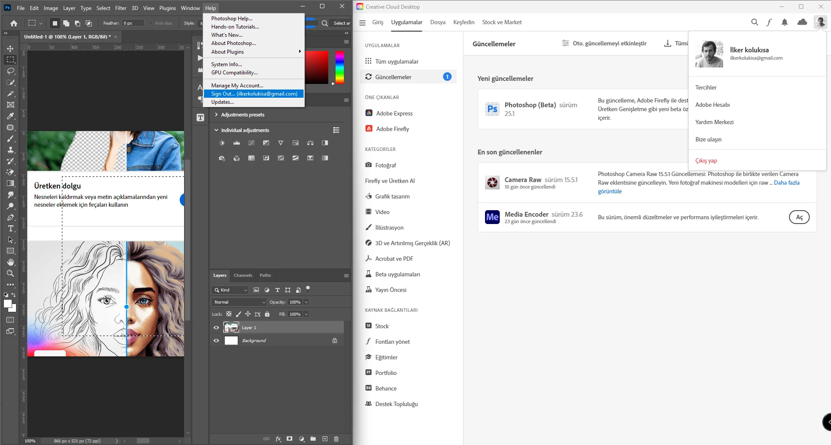This screenshot has width=831, height=445.
Task: Add a Levels adjustment
Action: pyautogui.click(x=236, y=143)
